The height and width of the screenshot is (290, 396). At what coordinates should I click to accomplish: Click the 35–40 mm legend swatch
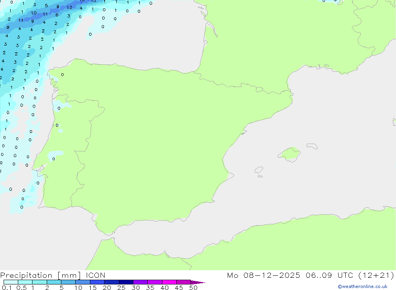(x=155, y=282)
